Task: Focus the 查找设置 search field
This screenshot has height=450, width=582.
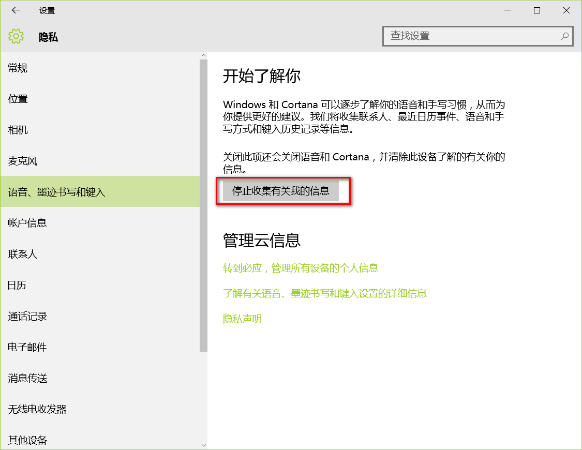Action: point(477,36)
